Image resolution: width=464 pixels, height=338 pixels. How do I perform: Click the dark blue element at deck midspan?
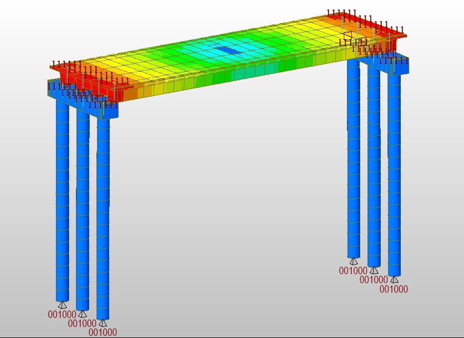pyautogui.click(x=229, y=50)
